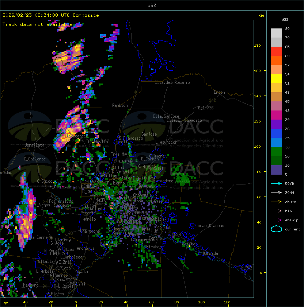Click the Uspallata location label
Image resolution: width=304 pixels, height=307 pixels.
pos(34,145)
